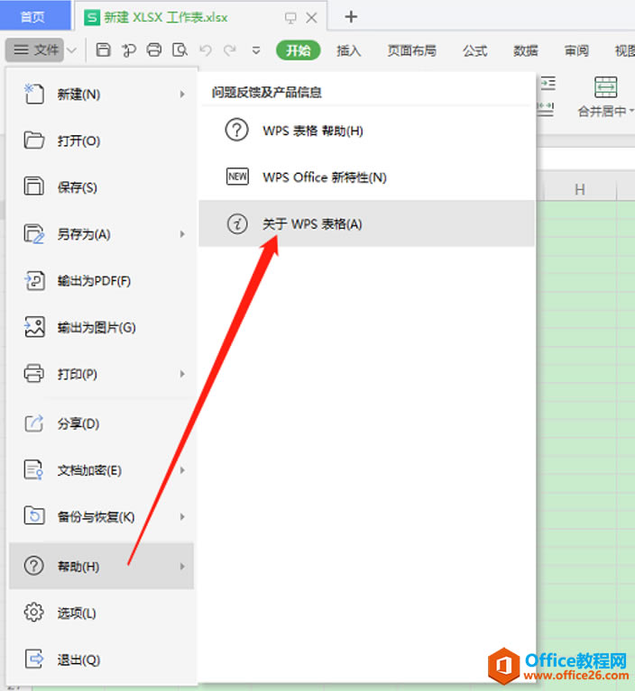Click the encrypt icon beside 文档加密
The image size is (635, 691).
coord(33,469)
